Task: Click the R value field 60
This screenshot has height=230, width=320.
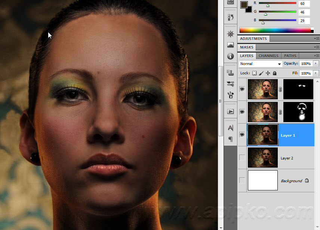Action: [x=304, y=3]
